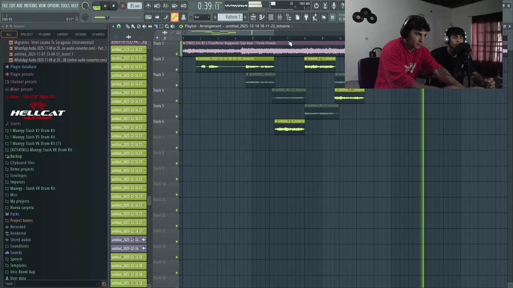Switch to the PLUGINS browser tab

(x=44, y=34)
